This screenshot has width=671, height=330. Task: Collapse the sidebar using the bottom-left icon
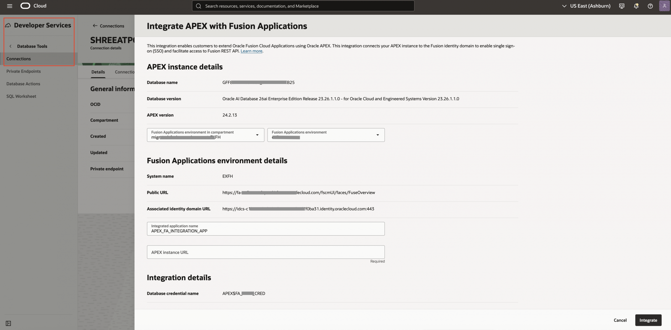click(x=8, y=323)
